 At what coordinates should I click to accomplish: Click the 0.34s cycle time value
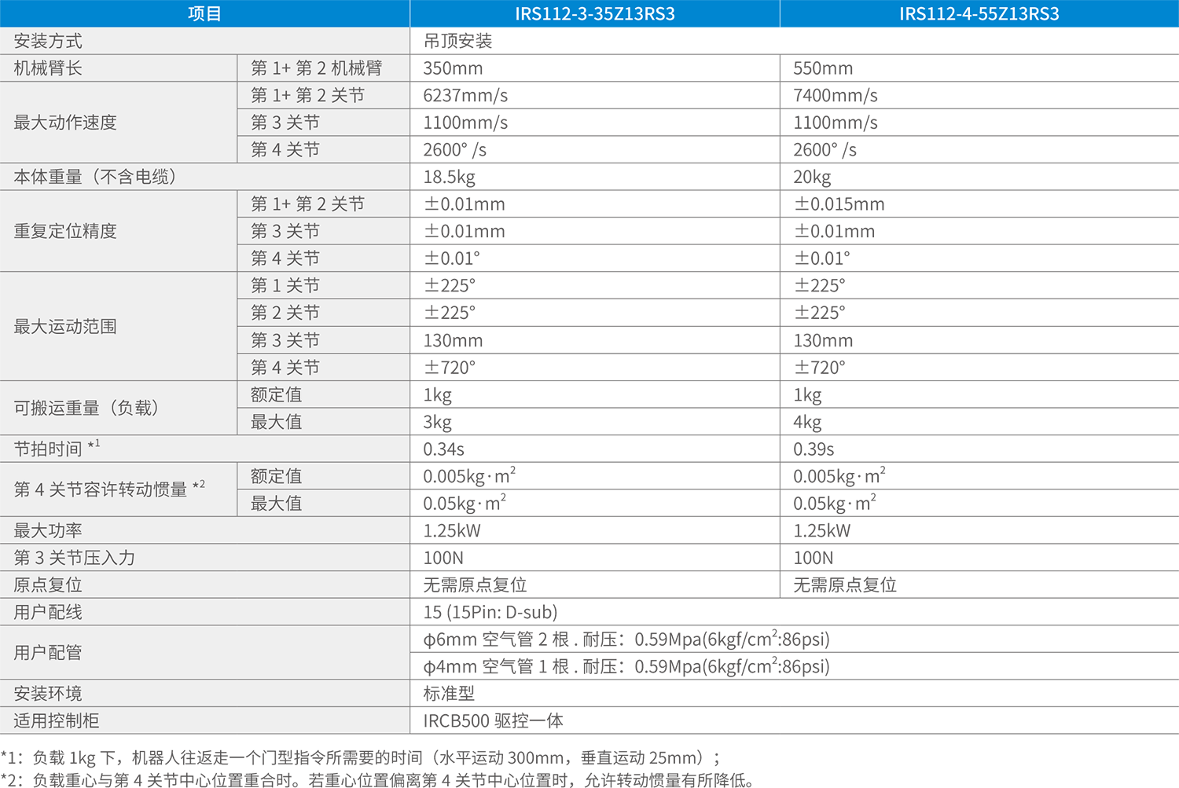click(x=444, y=449)
